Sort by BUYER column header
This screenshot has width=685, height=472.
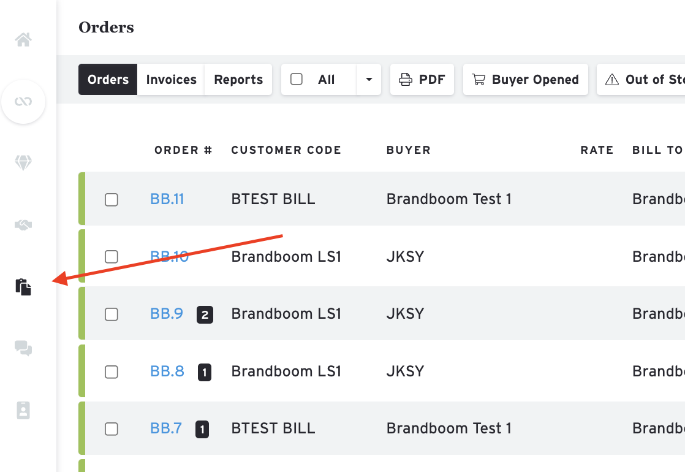tap(409, 150)
